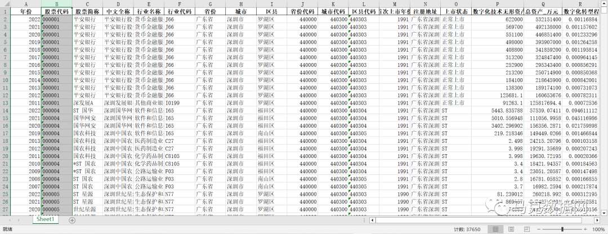This screenshot has width=608, height=234.
Task: Select column D header
Action: (118, 3)
